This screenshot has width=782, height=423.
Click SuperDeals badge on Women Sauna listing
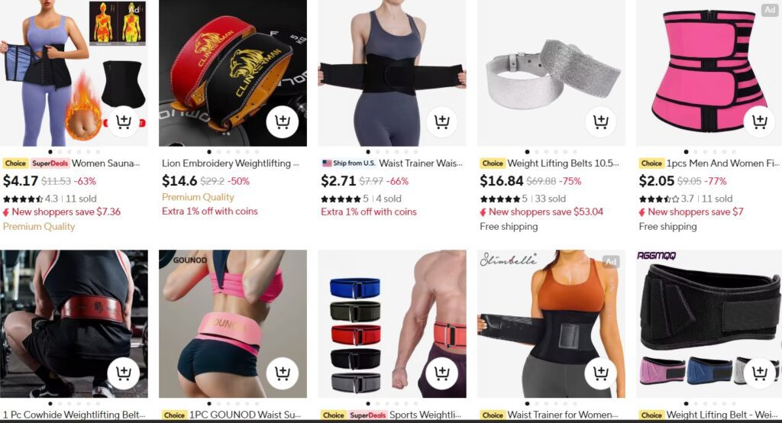pyautogui.click(x=50, y=163)
